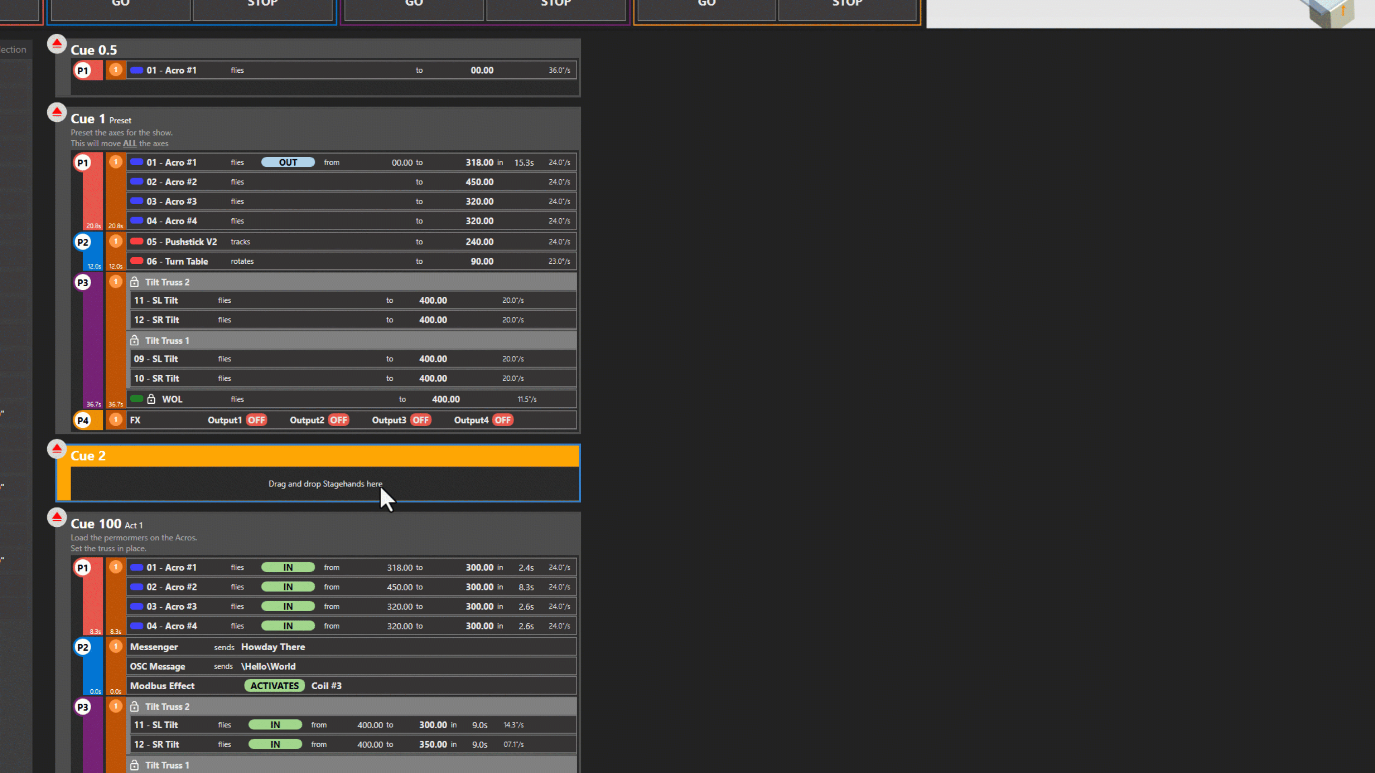Image resolution: width=1375 pixels, height=773 pixels.
Task: Click the eject icon next to Cue 100
Action: pyautogui.click(x=57, y=517)
